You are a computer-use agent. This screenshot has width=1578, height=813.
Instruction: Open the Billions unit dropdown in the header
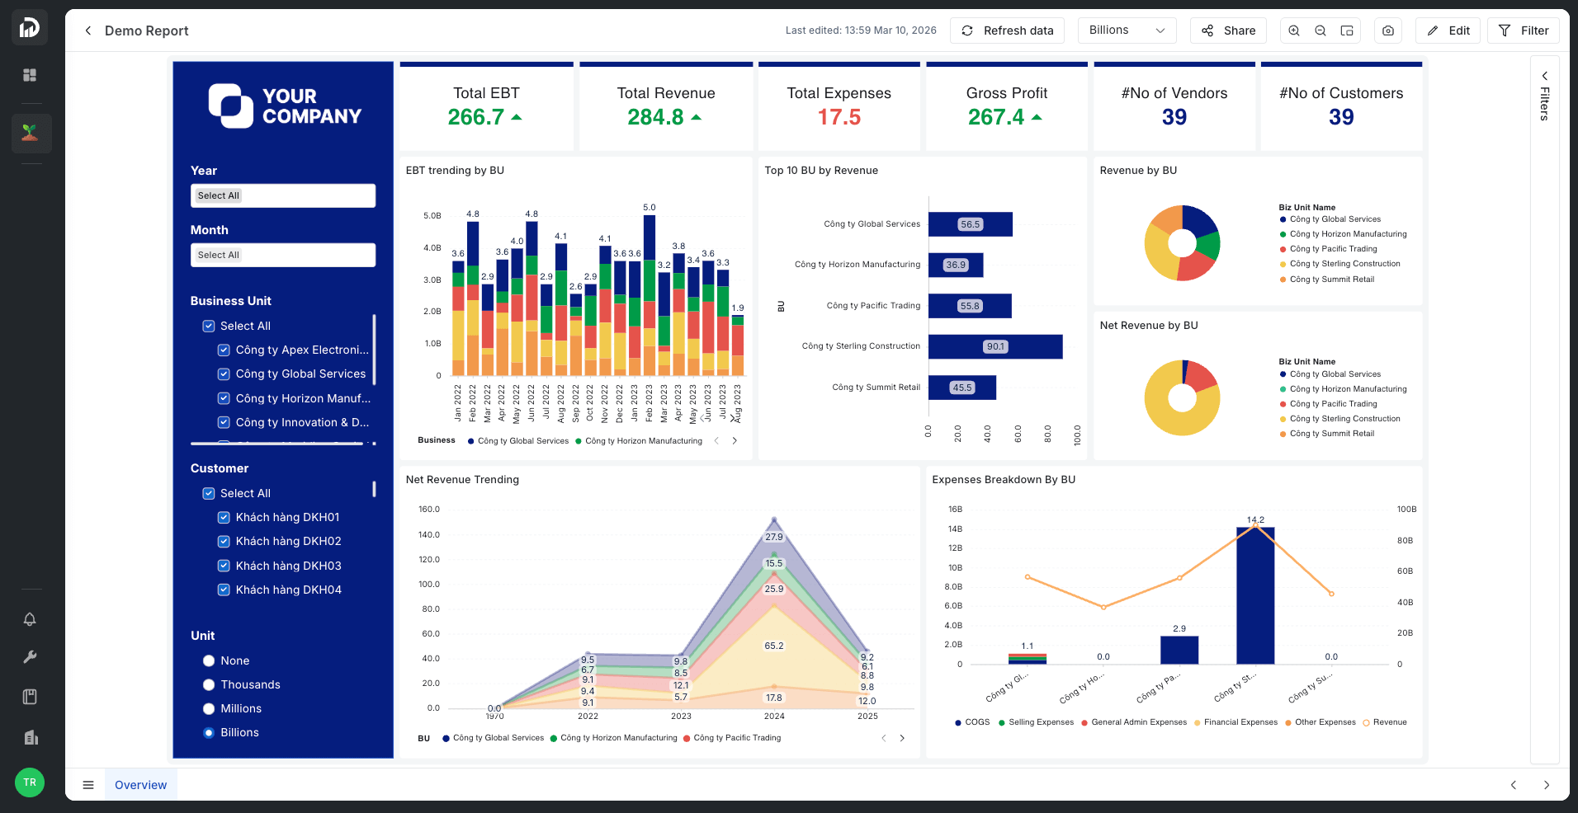pyautogui.click(x=1127, y=31)
